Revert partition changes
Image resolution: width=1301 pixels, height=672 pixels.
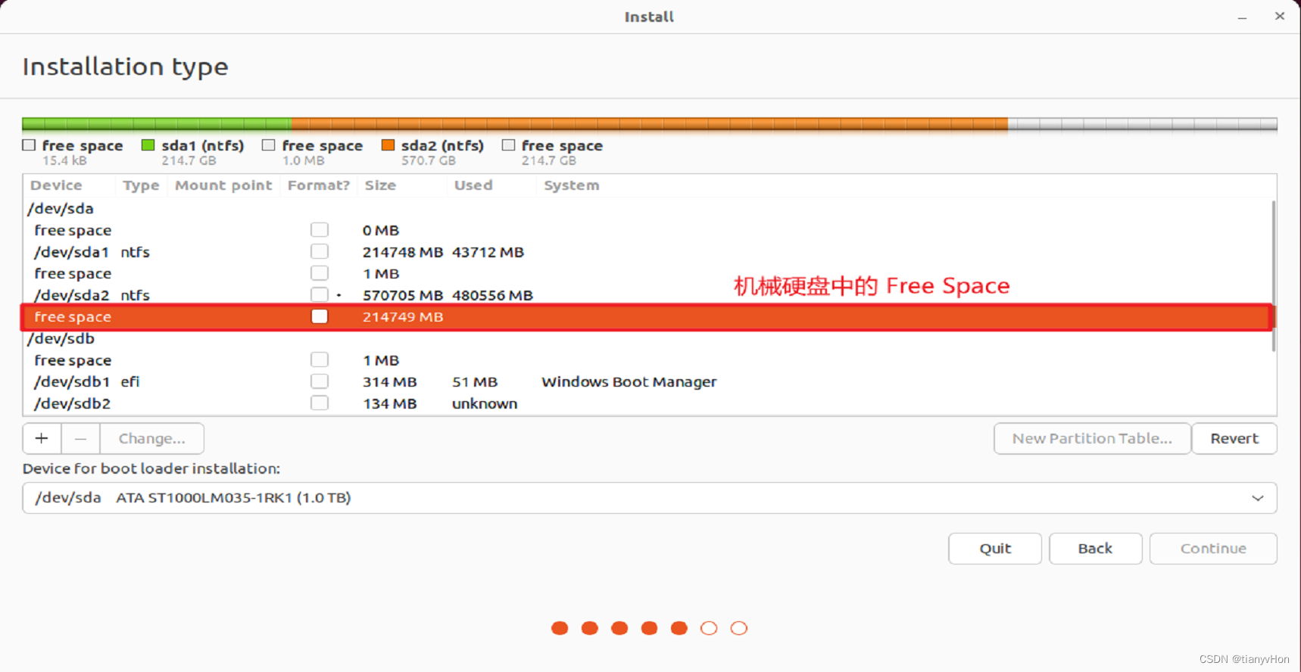pos(1234,438)
